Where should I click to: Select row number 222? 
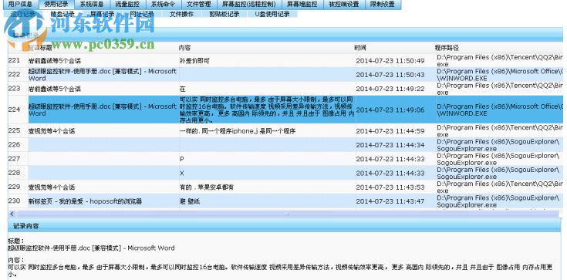tap(285, 75)
